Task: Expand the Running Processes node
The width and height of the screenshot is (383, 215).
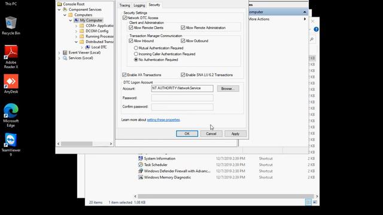Action: [76, 36]
